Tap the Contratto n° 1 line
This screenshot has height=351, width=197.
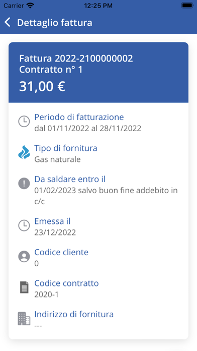[51, 70]
